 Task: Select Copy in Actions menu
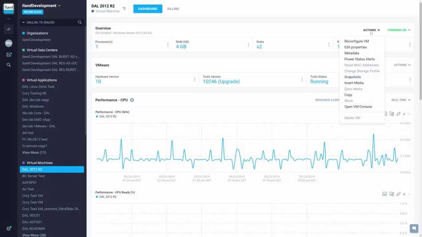coord(348,95)
